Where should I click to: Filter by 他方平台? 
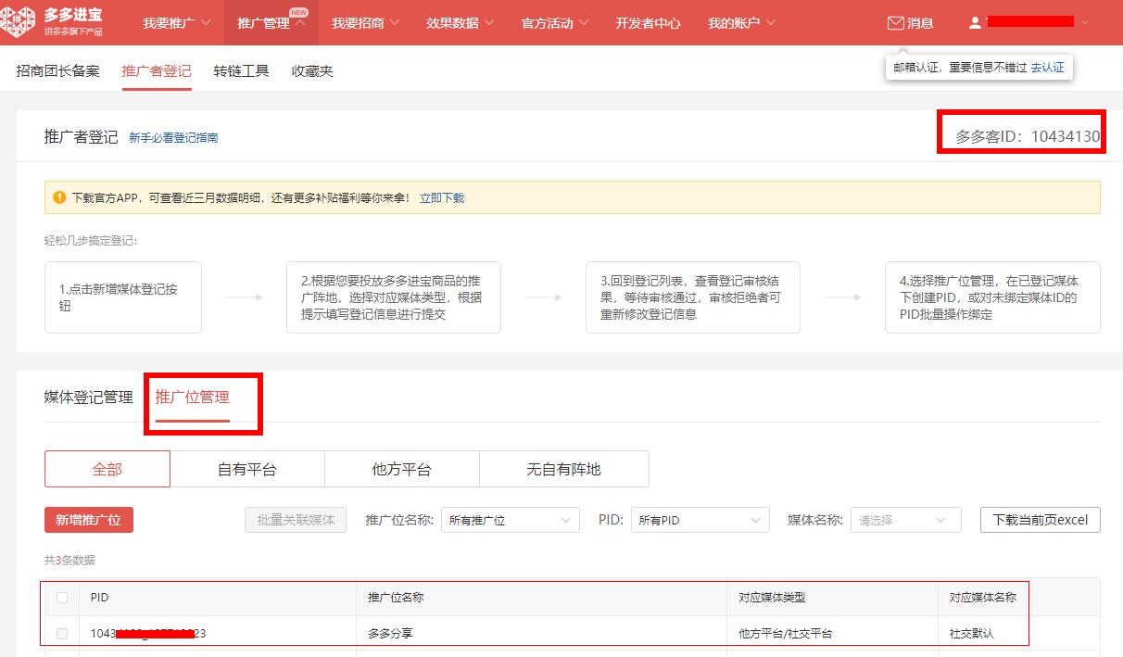(x=402, y=469)
